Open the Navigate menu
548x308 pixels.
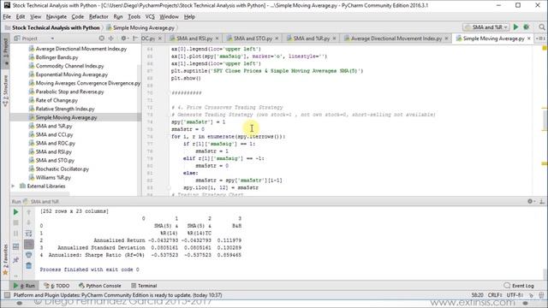point(57,17)
